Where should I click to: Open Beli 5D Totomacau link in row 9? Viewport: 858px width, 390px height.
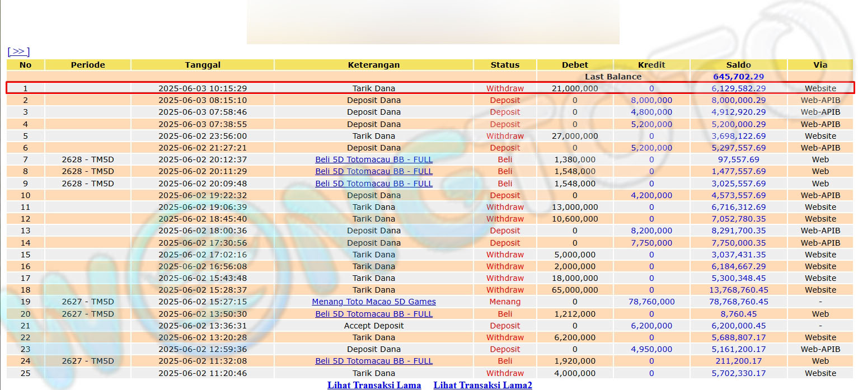click(374, 184)
